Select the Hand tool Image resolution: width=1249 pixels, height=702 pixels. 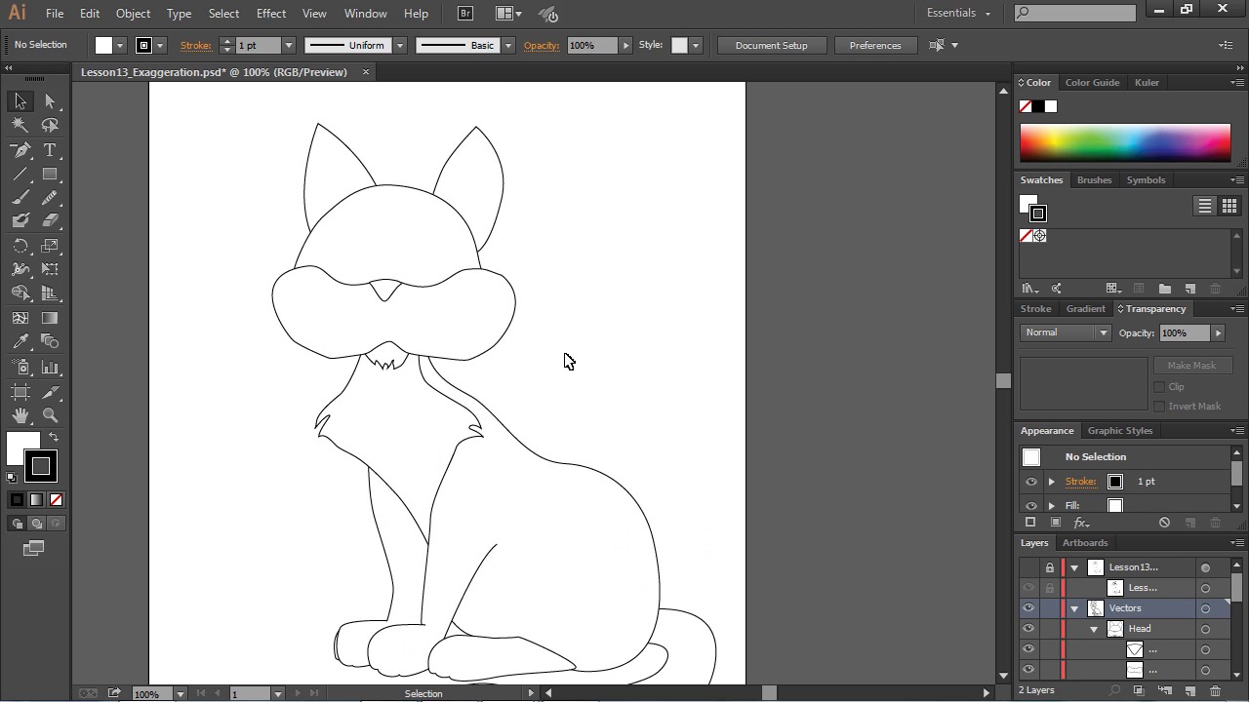pos(20,415)
